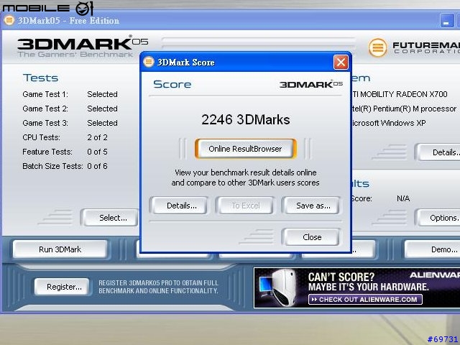Image resolution: width=460 pixels, height=345 pixels.
Task: Click the Feature Tests 0 of 5 value
Action: (98, 152)
